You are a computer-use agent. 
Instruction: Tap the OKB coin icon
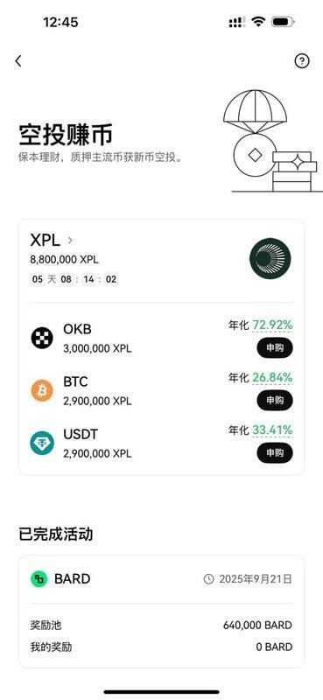coord(42,338)
